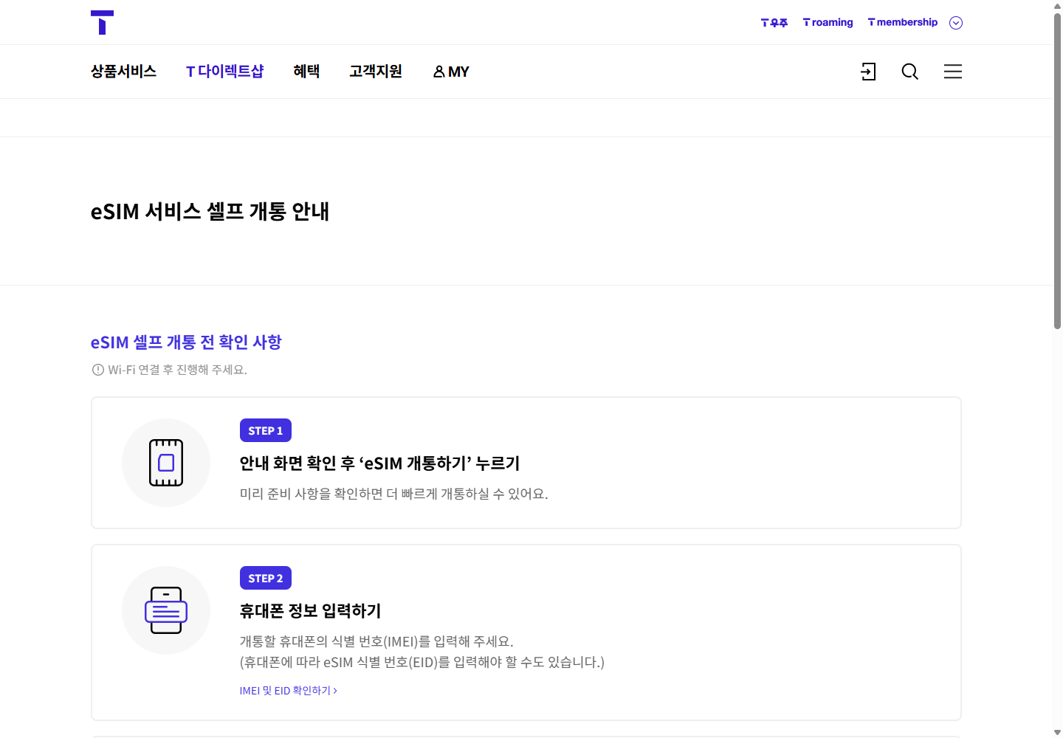Image resolution: width=1063 pixels, height=738 pixels.
Task: Expand the top-right circled chevron dropdown
Action: [x=956, y=23]
